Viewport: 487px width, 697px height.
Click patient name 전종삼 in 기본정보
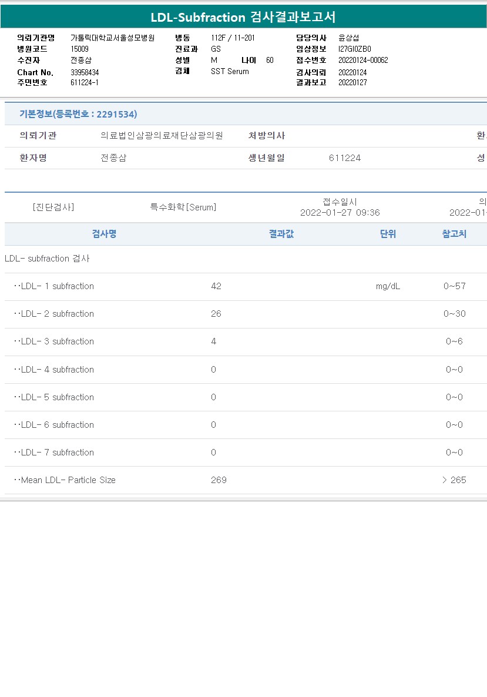coord(113,158)
